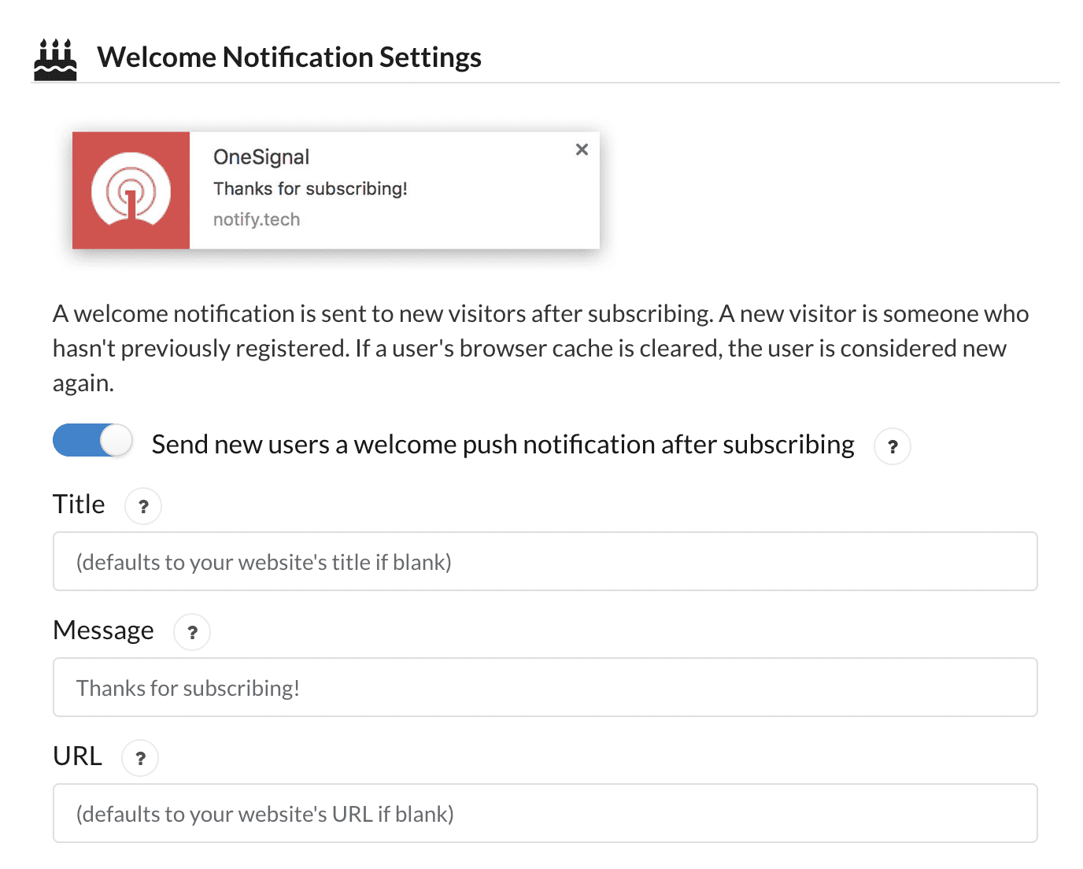Click the OneSignal title in notification preview

[261, 157]
